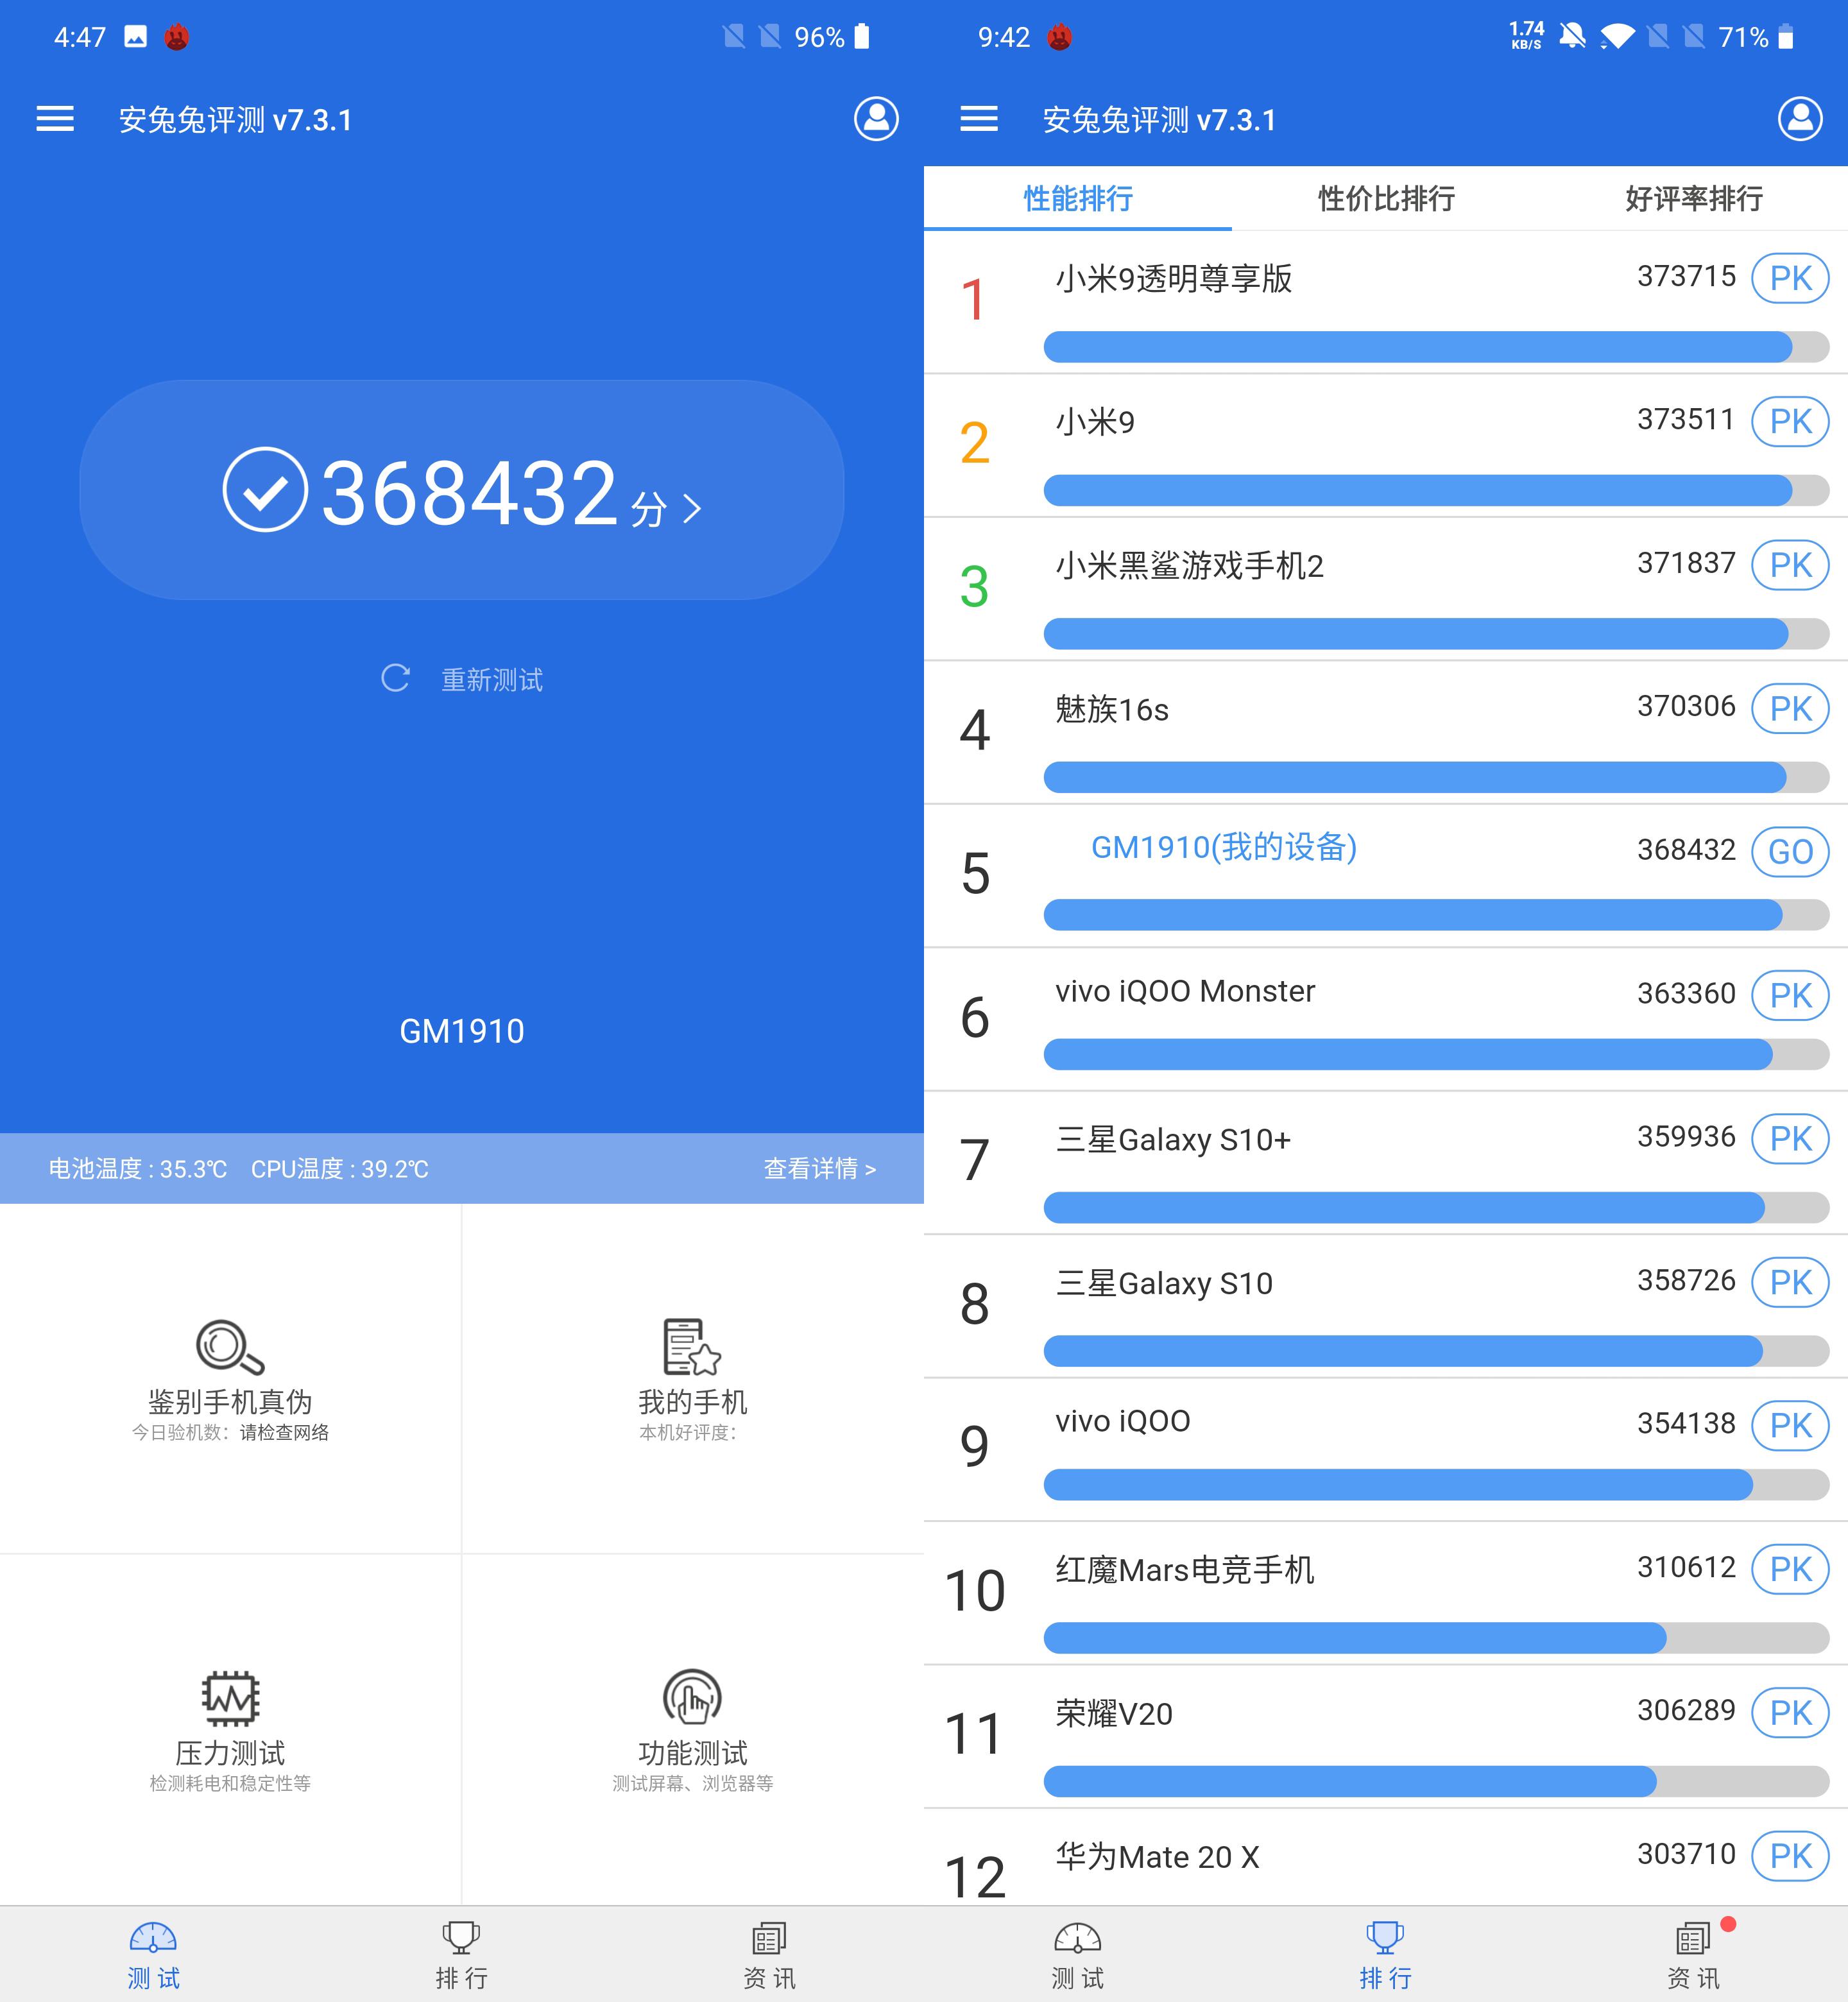The width and height of the screenshot is (1848, 2002).
Task: Open hamburger menu on right ranking screen
Action: tap(979, 119)
